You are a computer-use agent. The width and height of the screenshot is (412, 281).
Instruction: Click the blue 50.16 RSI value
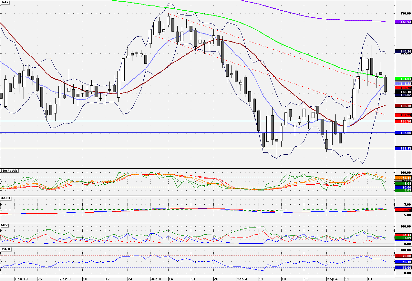(x=403, y=262)
